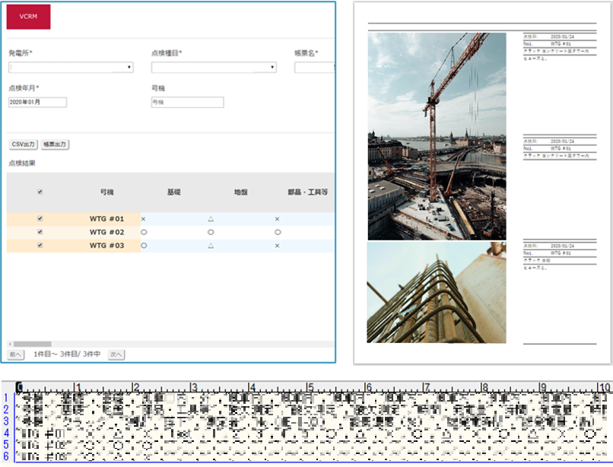This screenshot has width=613, height=467.
Task: Click the 号機 column header
Action: (106, 192)
